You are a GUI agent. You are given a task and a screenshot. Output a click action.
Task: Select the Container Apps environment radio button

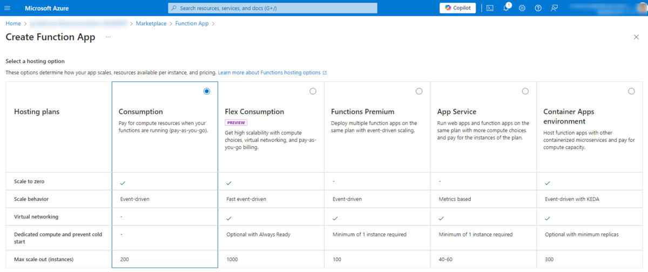tap(631, 91)
